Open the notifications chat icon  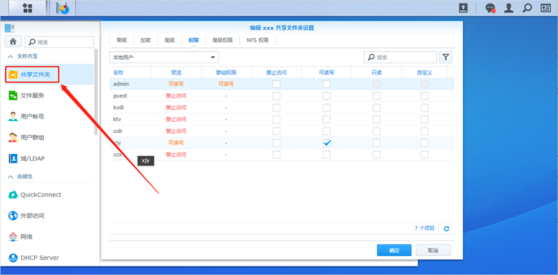click(491, 8)
